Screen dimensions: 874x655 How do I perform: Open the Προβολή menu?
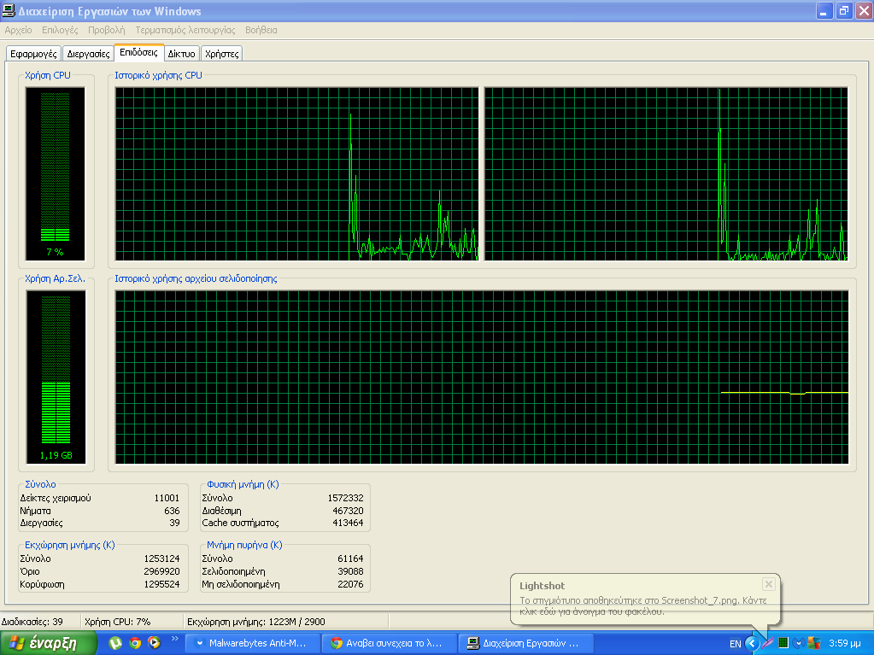pyautogui.click(x=107, y=30)
